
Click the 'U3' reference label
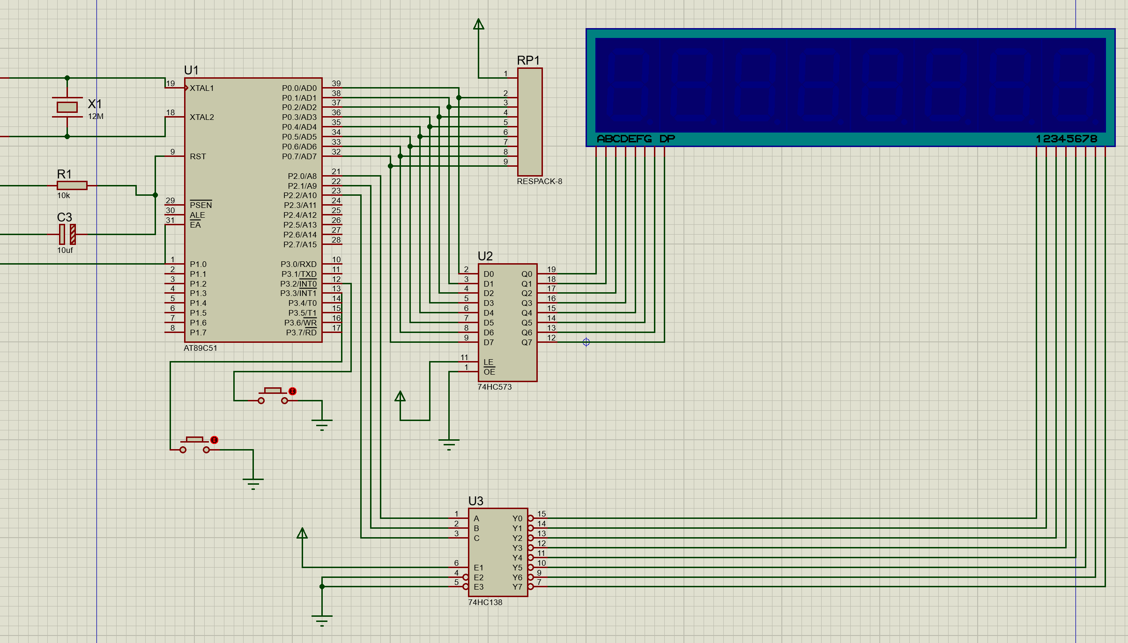pos(476,501)
